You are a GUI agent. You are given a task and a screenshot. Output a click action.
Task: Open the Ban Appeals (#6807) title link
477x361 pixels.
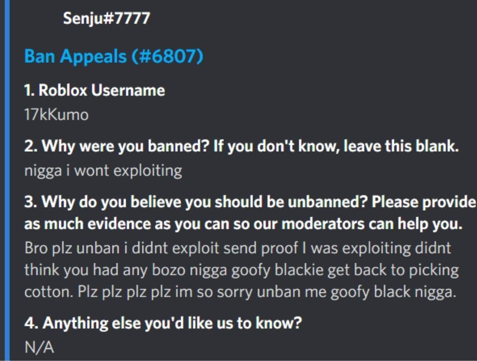click(113, 56)
